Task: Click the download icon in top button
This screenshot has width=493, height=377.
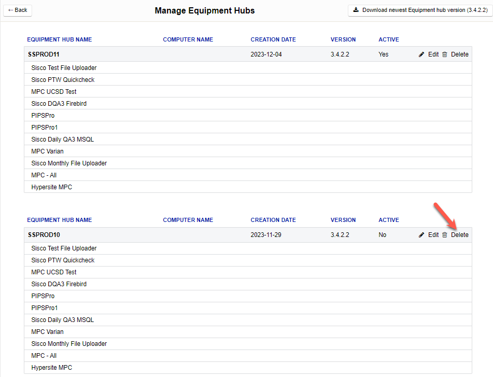Action: pyautogui.click(x=356, y=10)
